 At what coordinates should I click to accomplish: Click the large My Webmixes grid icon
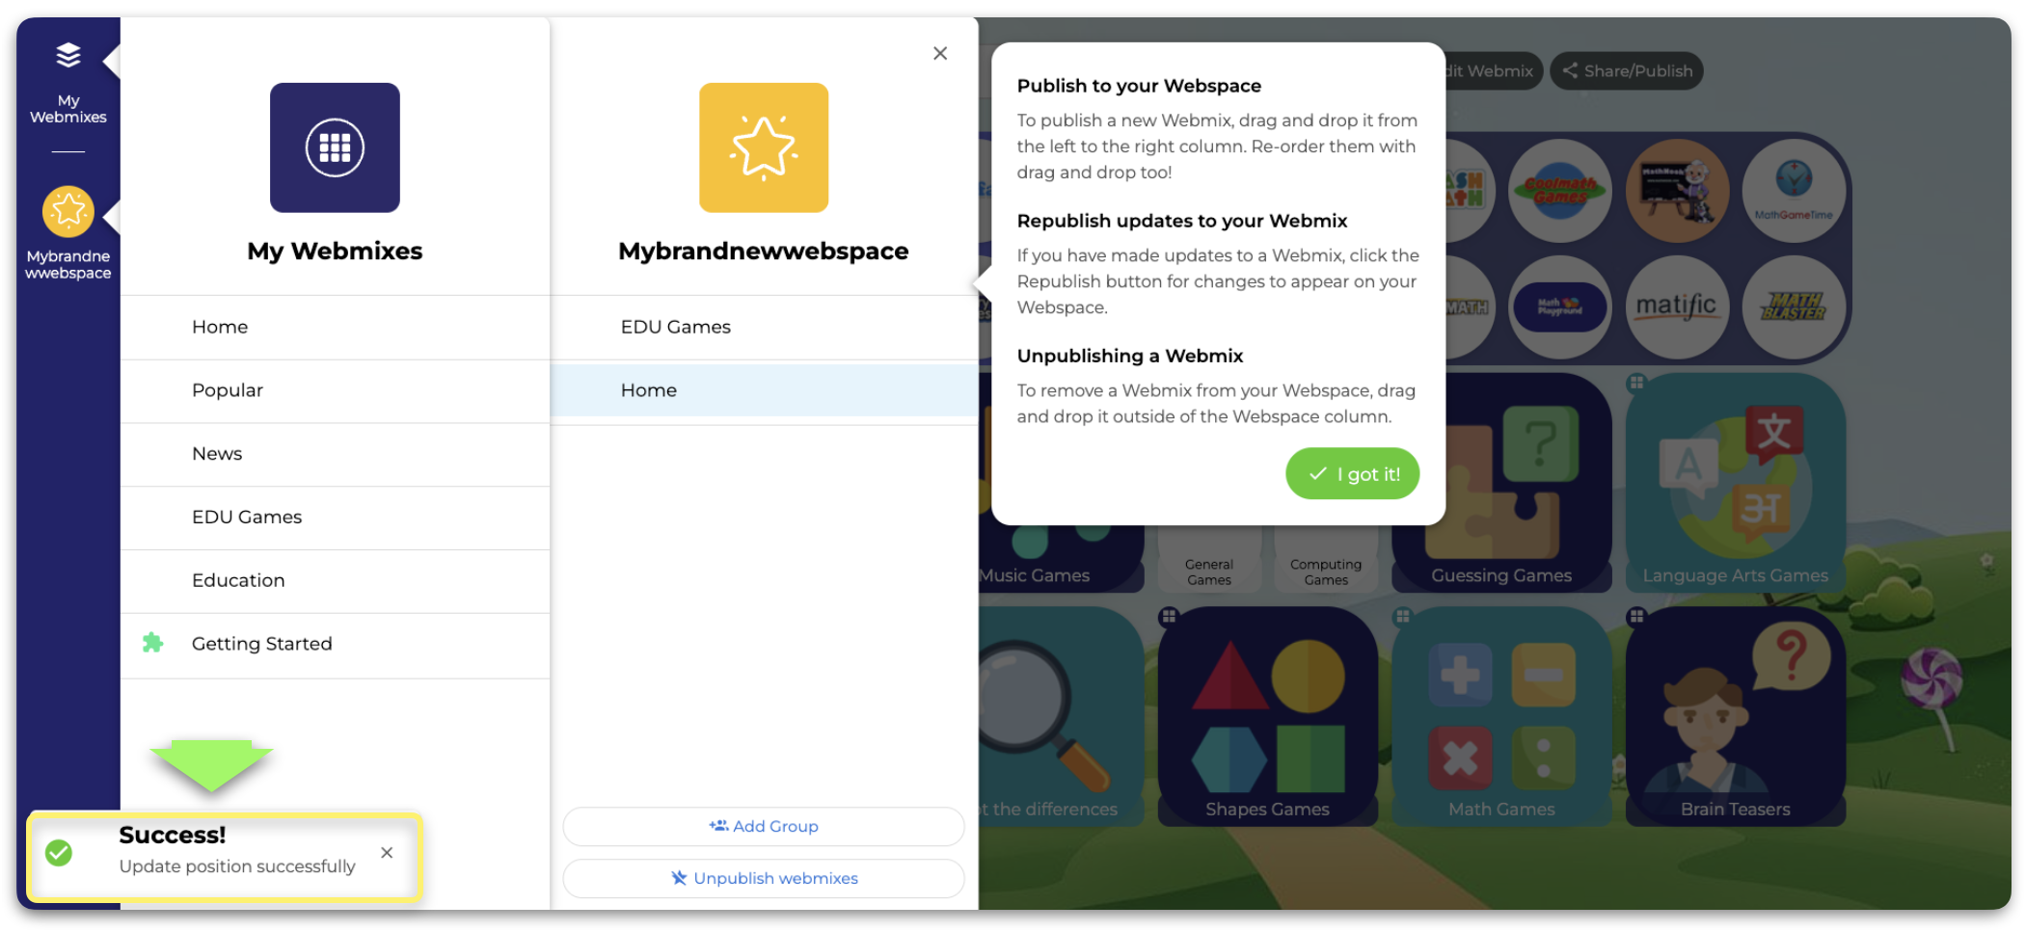click(335, 147)
